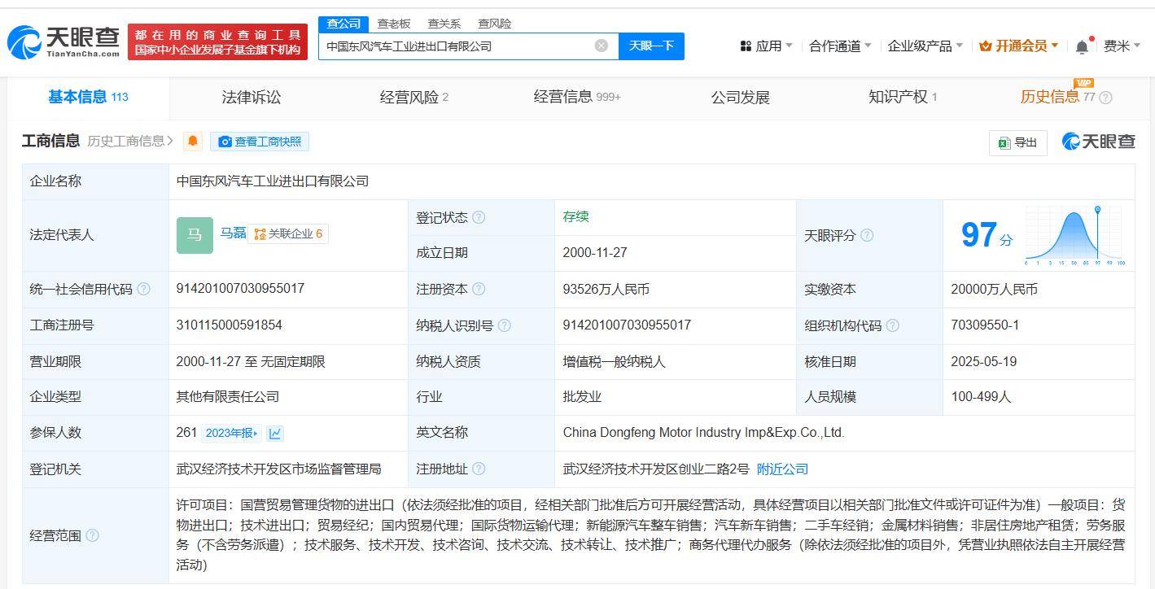Viewport: 1155px width, 589px height.
Task: Click the 关联企业 6 badge
Action: [x=288, y=234]
